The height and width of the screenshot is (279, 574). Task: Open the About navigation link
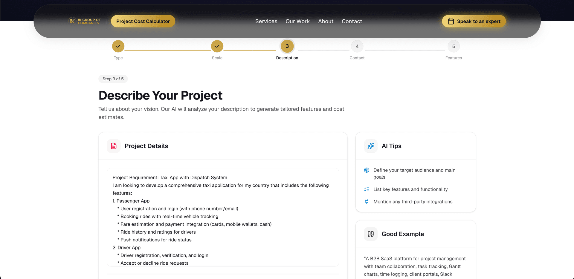point(326,21)
